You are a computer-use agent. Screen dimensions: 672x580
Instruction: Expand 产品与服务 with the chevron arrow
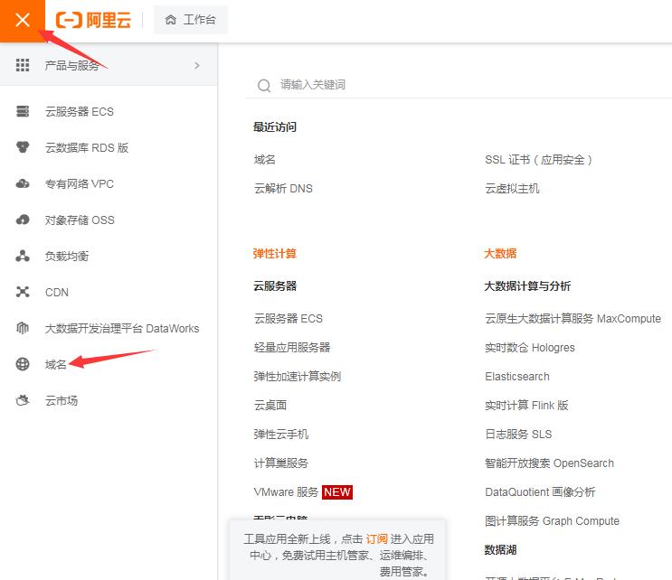[x=197, y=65]
